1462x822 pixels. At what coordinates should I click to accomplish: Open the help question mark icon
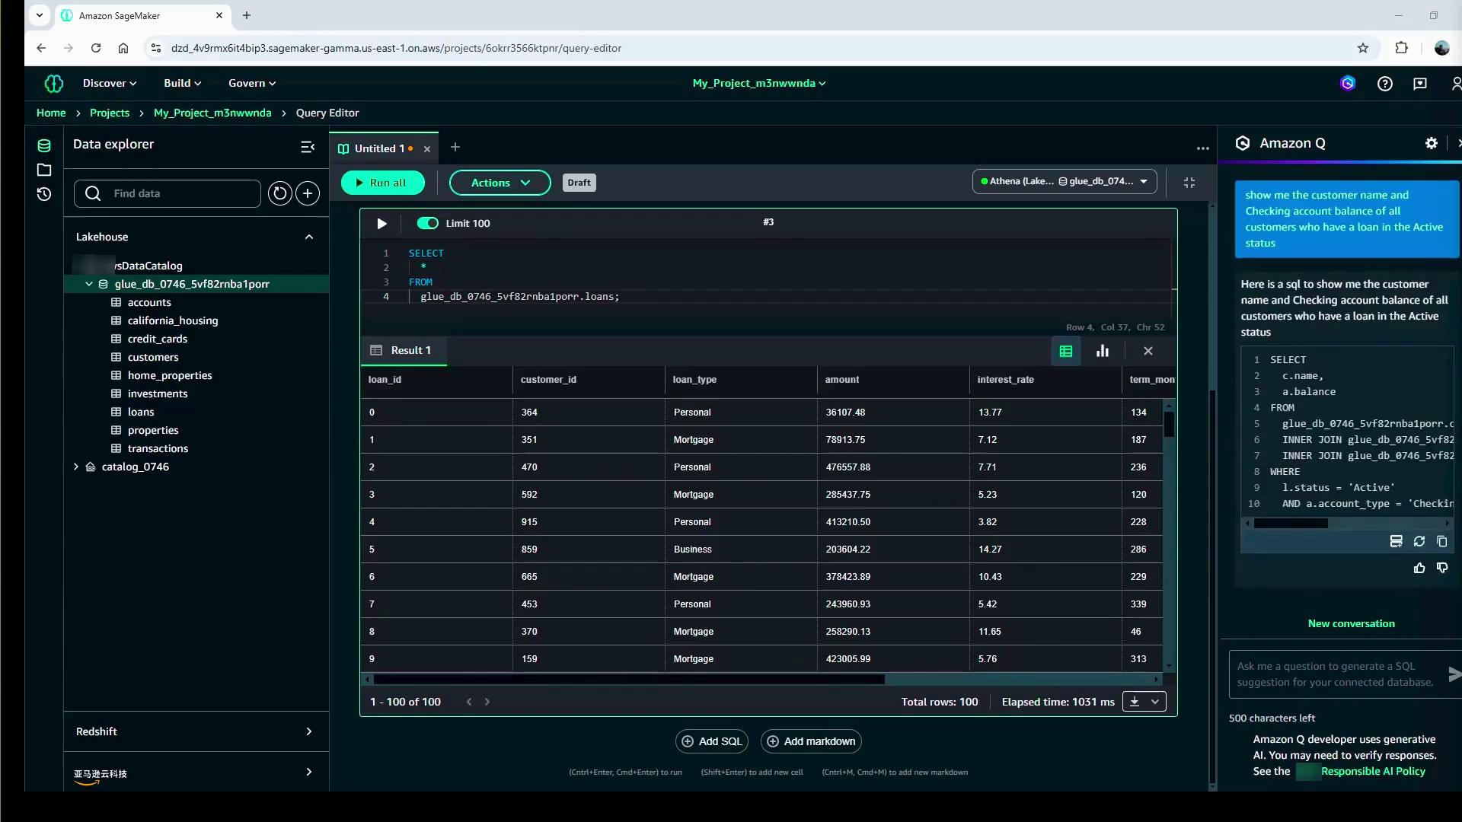tap(1385, 84)
